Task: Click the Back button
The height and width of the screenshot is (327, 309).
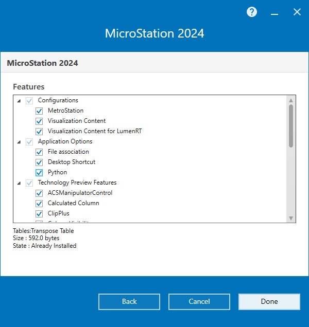Action: (x=129, y=302)
